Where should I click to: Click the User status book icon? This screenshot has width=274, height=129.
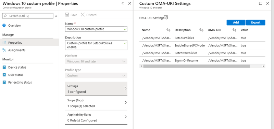[x=4, y=75]
